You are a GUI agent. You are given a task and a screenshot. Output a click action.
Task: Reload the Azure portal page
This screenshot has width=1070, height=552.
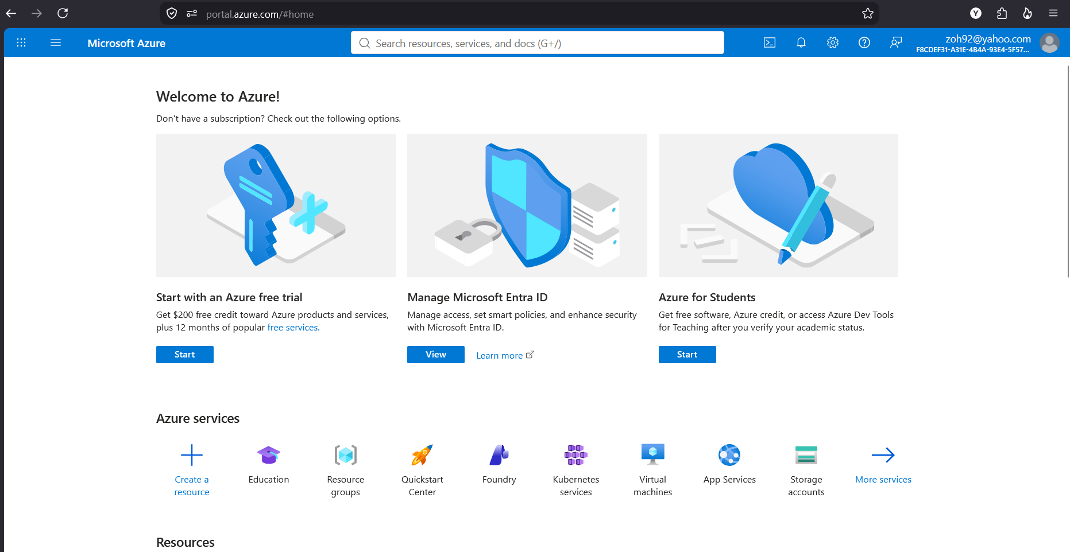tap(63, 13)
